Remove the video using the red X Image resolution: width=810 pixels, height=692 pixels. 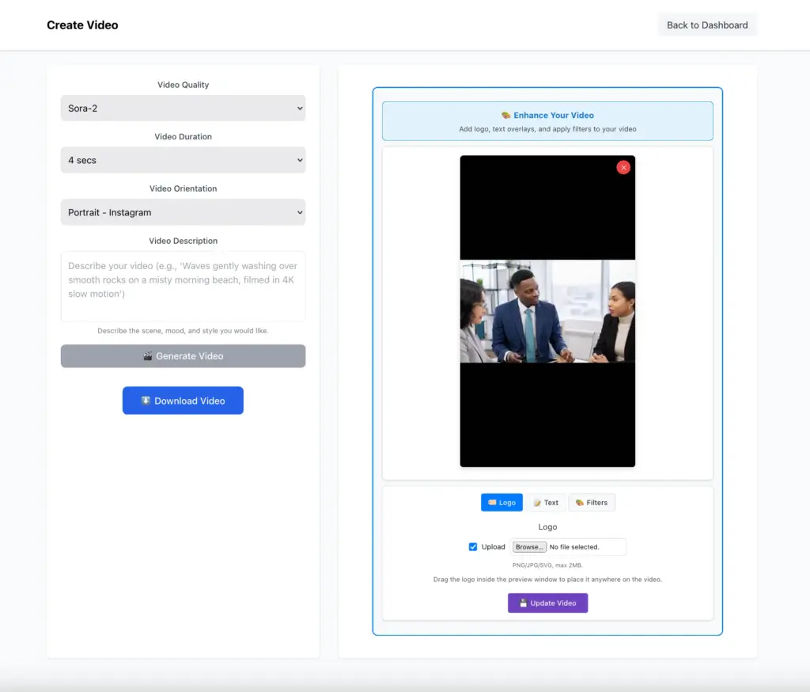(623, 167)
